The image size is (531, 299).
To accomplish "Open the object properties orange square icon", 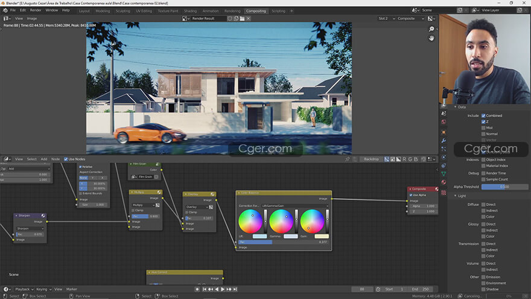I will (444, 132).
